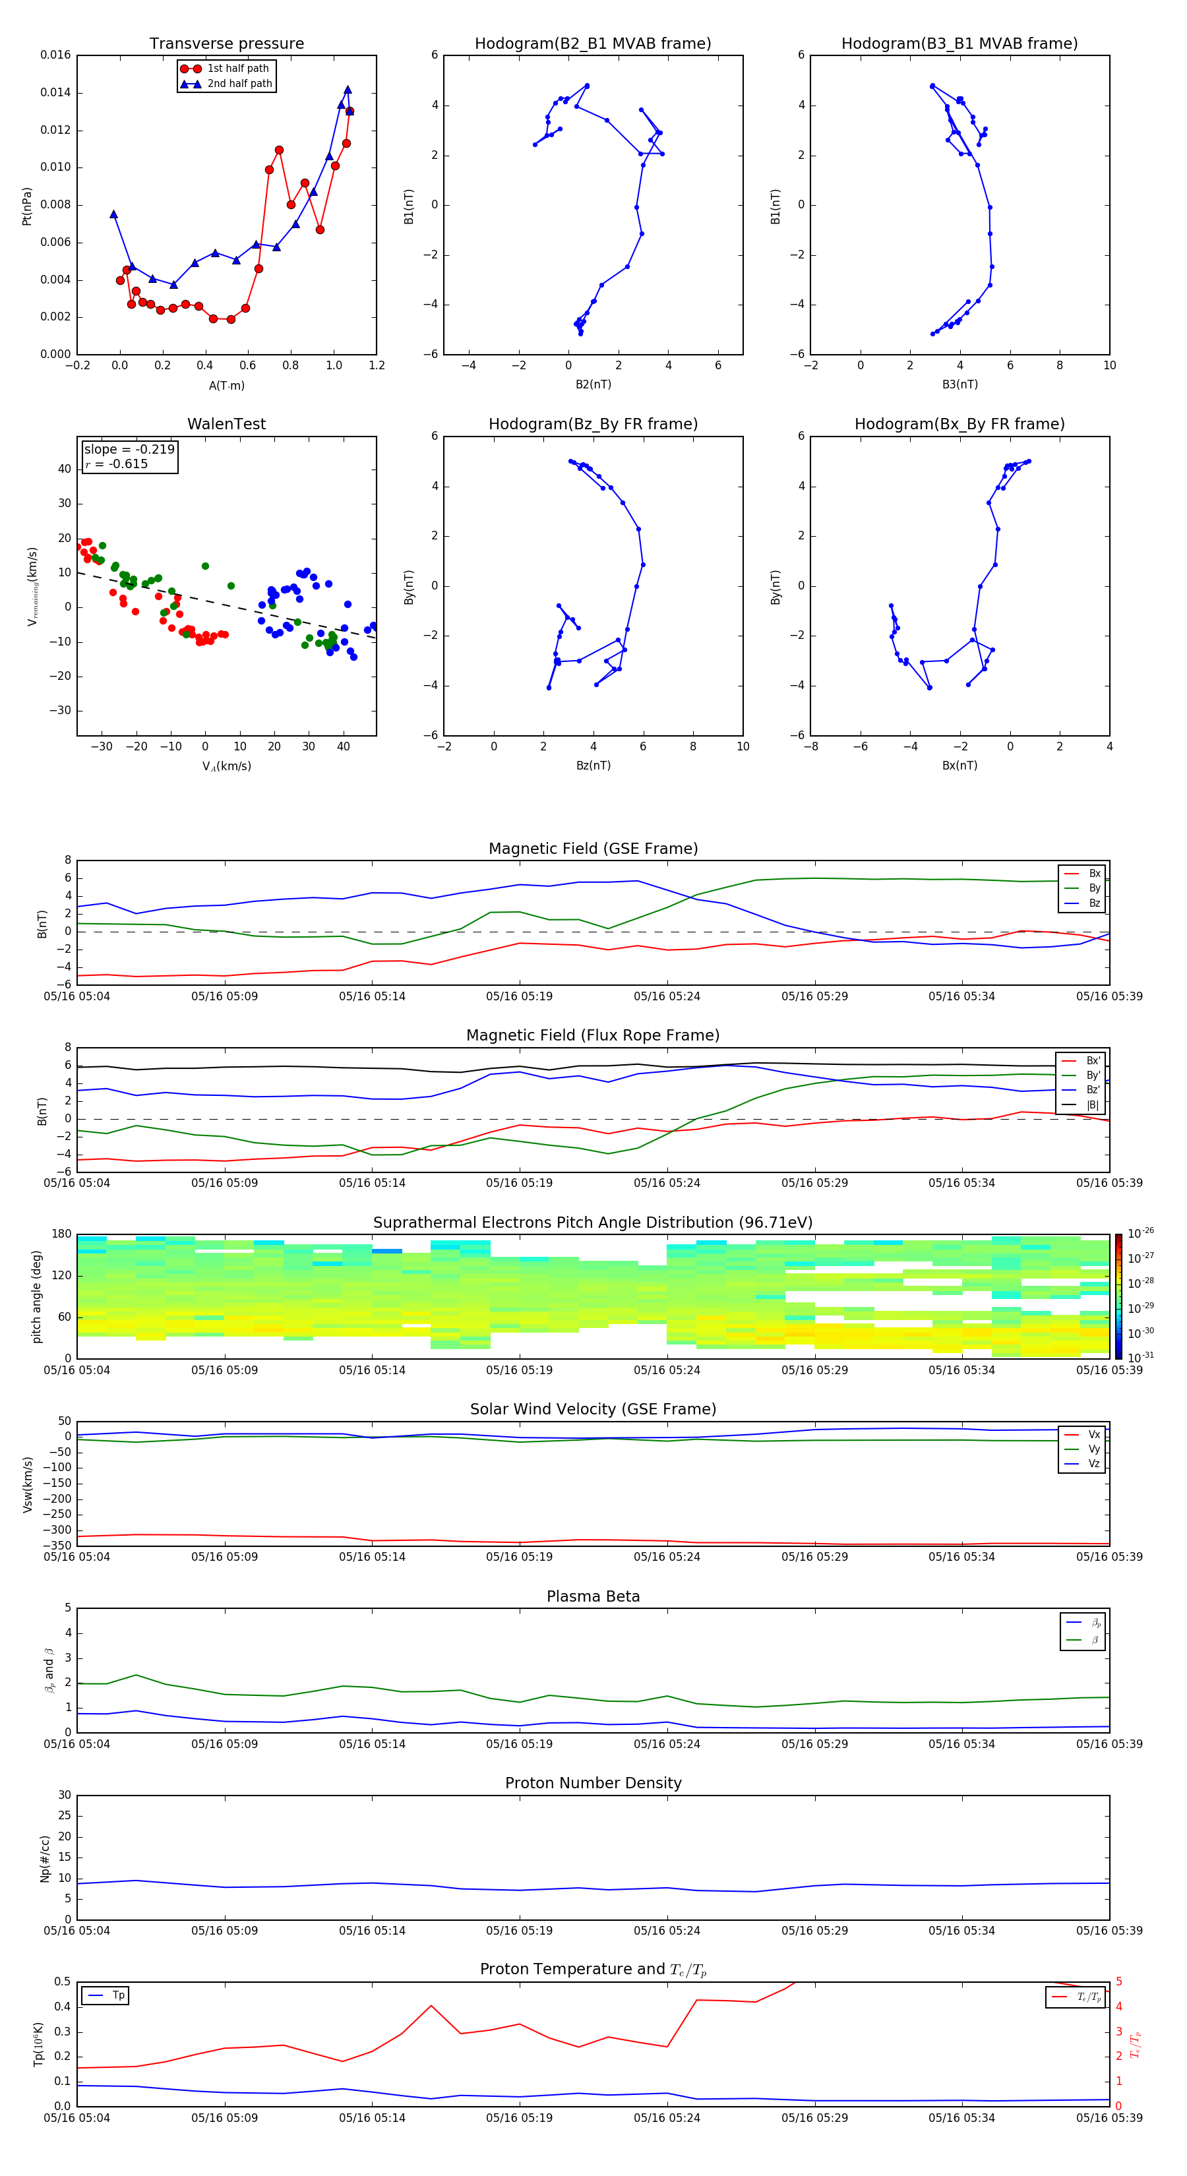Click the 'Pt(nPa)' y-axis label

26,205
